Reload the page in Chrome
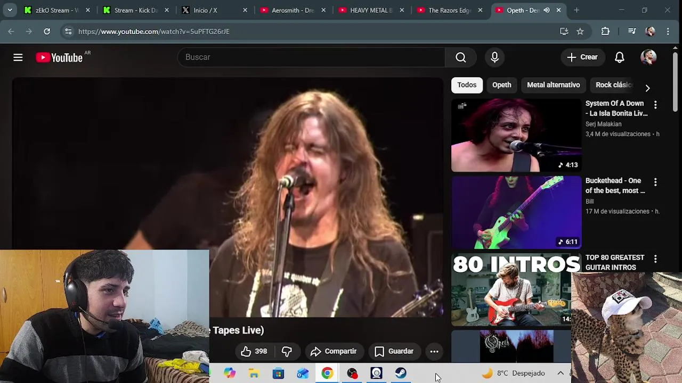The image size is (682, 383). pyautogui.click(x=47, y=31)
